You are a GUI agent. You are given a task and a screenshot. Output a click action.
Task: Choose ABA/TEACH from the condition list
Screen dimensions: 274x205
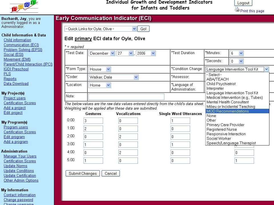click(x=237, y=79)
